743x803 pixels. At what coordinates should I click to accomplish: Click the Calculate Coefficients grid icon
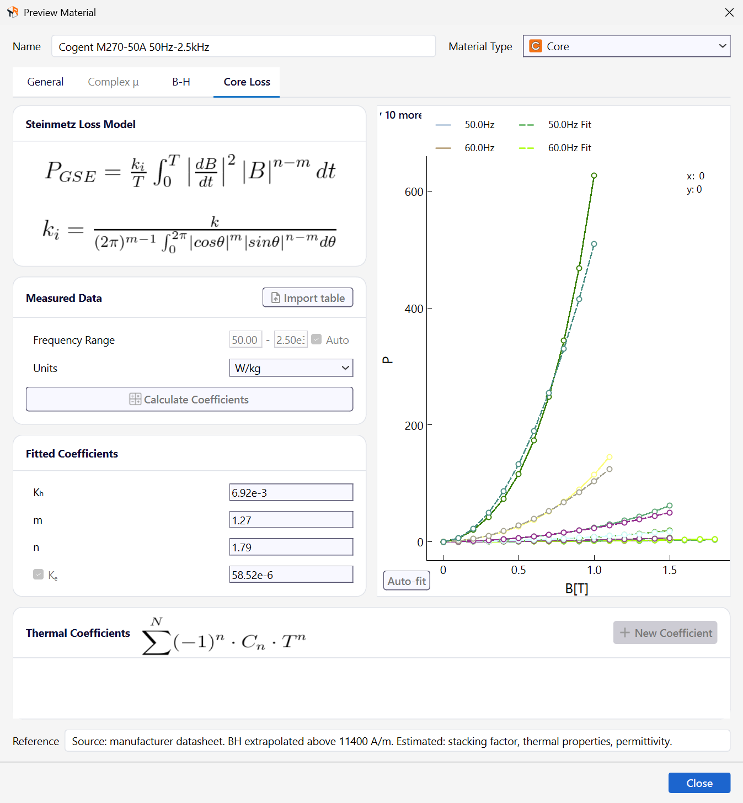[x=135, y=399]
